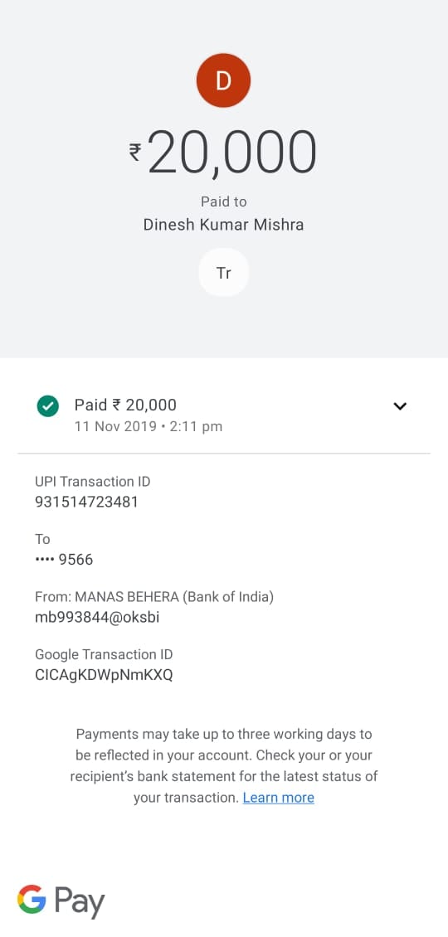448x937 pixels.
Task: Tap the masked account number 9566
Action: [x=64, y=560]
